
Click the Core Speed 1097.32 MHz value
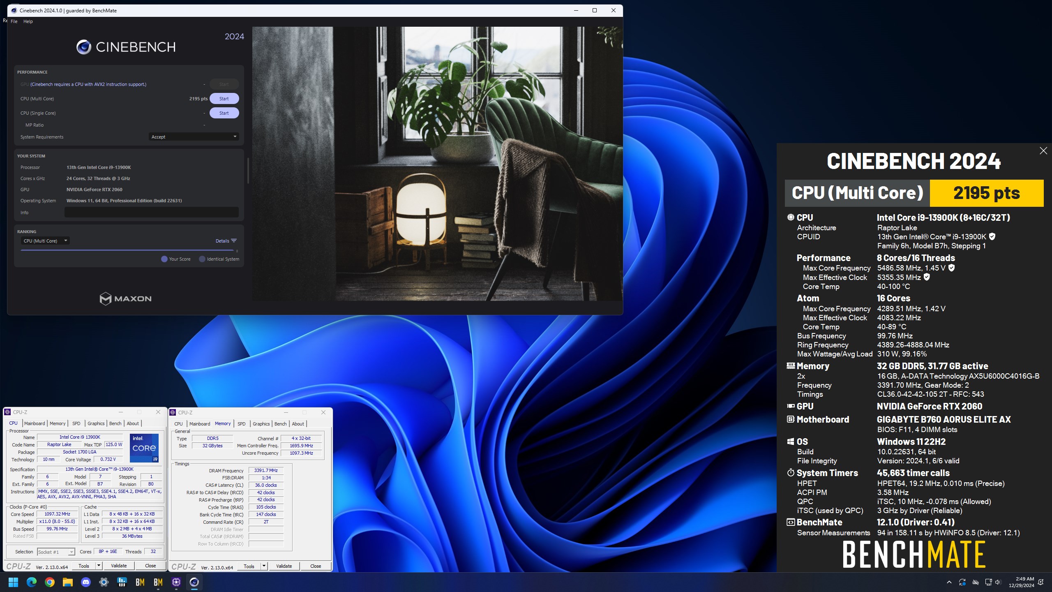[58, 514]
